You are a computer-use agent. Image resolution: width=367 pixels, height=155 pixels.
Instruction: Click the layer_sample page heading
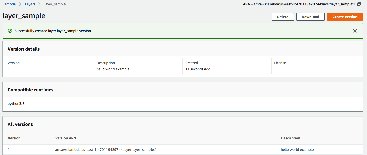coord(24,16)
